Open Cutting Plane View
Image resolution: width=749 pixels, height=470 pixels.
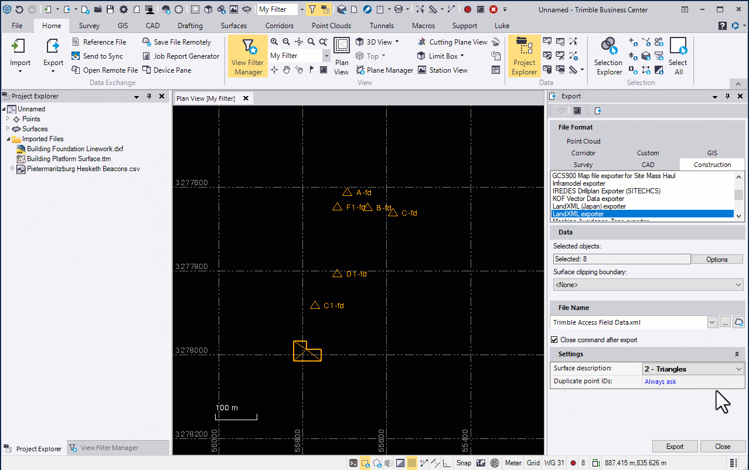tap(452, 42)
